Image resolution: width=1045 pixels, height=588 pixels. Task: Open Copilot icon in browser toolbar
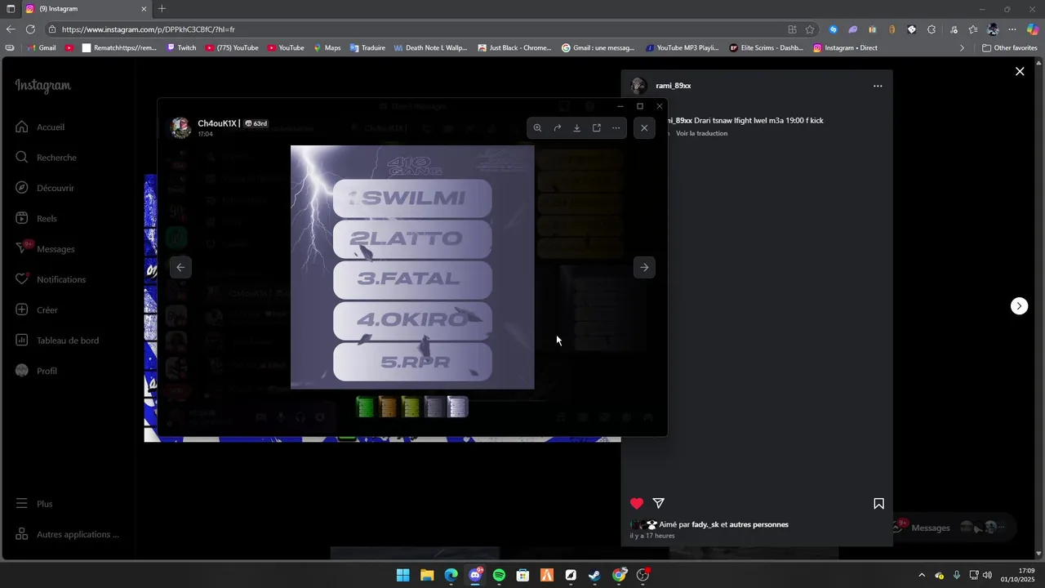tap(1033, 29)
